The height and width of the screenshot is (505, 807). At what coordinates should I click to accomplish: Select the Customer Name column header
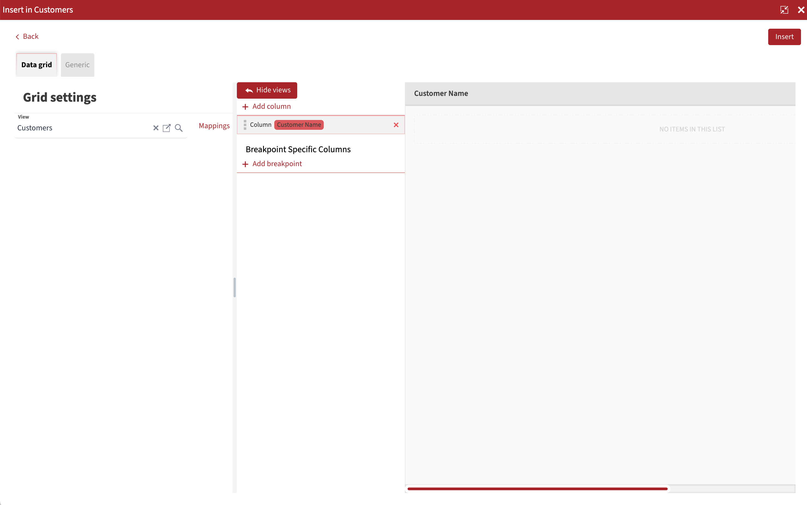pos(441,93)
